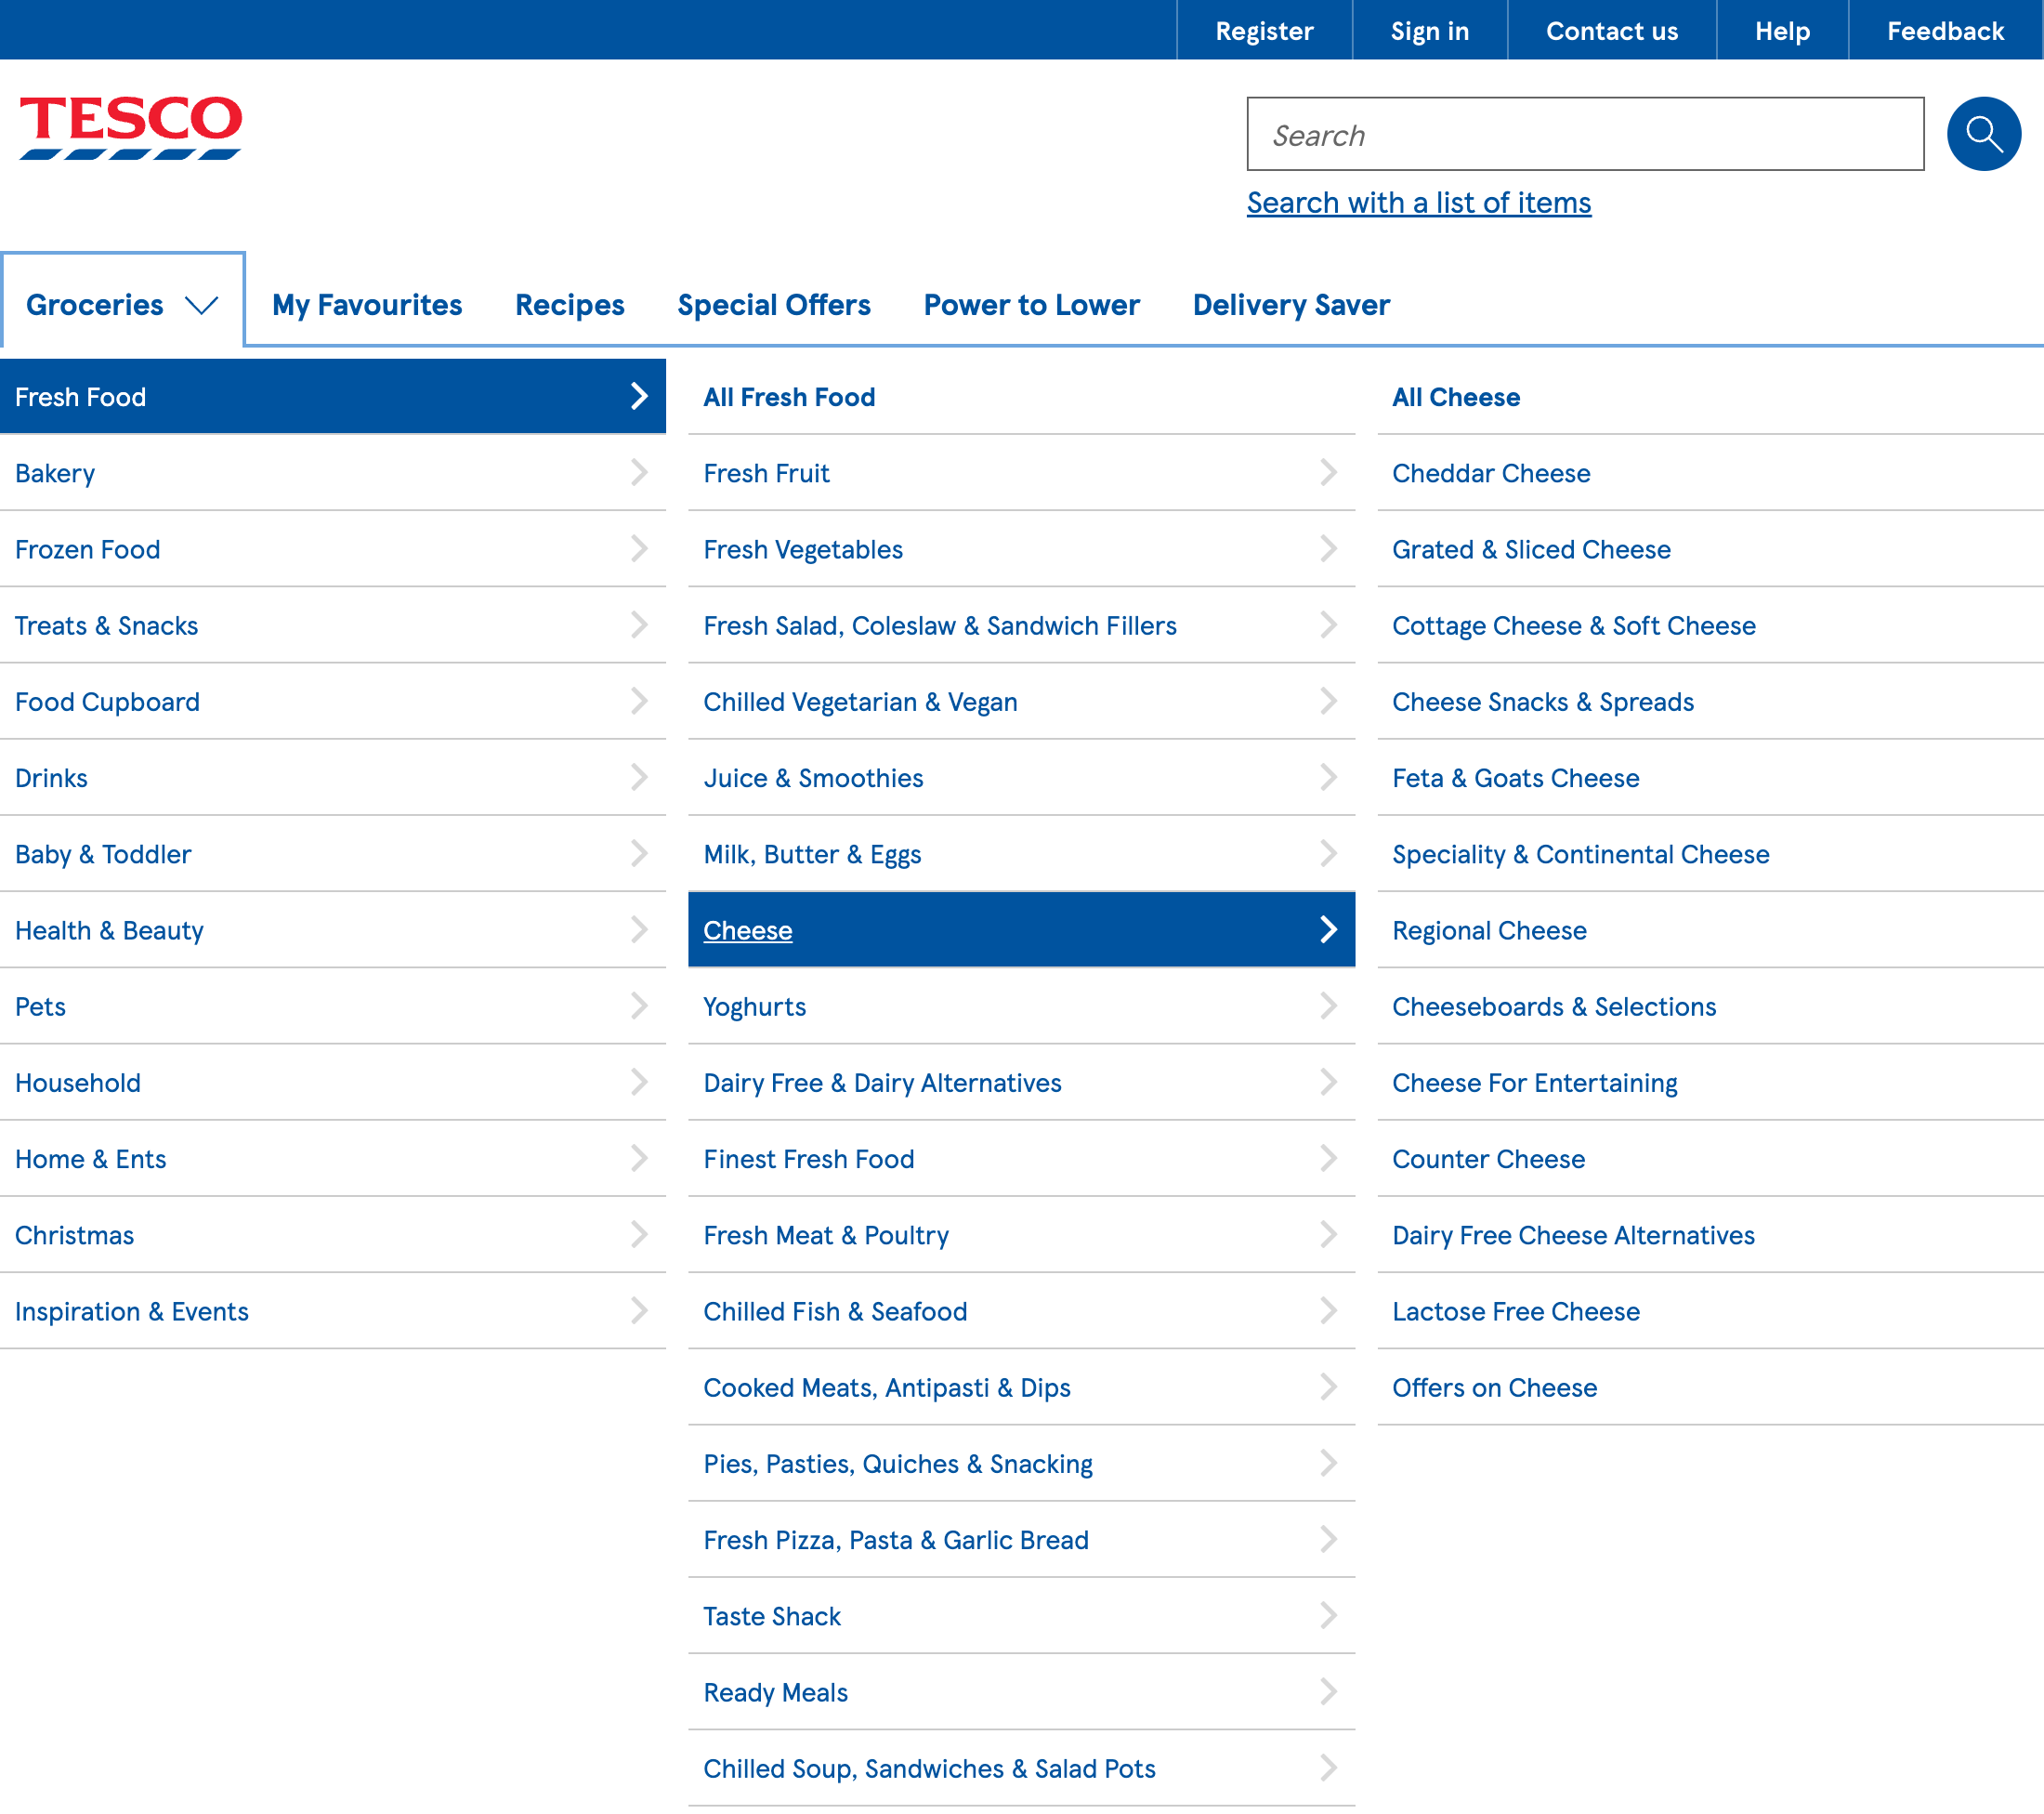The width and height of the screenshot is (2044, 1814).
Task: Open the My Favourites tab
Action: (366, 305)
